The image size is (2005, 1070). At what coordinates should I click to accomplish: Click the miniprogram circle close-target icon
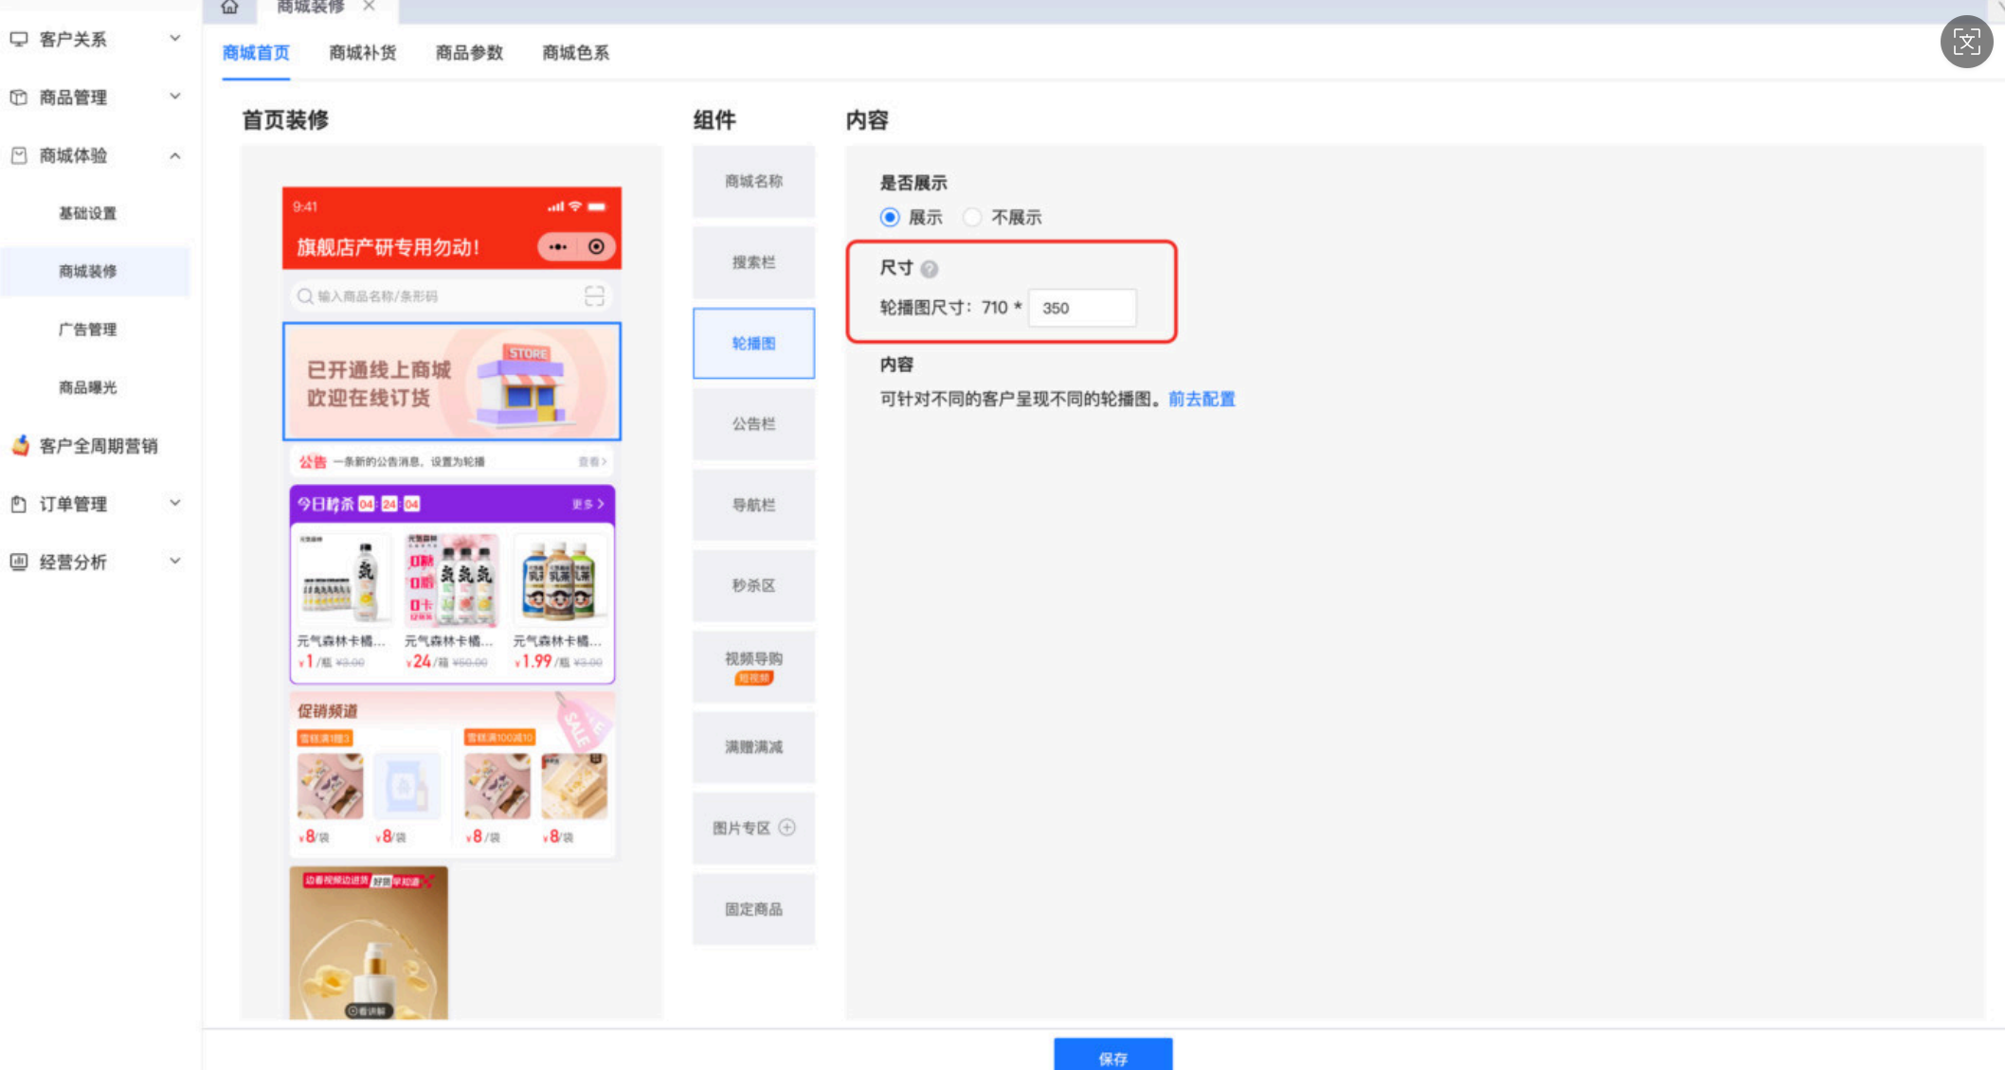[596, 247]
